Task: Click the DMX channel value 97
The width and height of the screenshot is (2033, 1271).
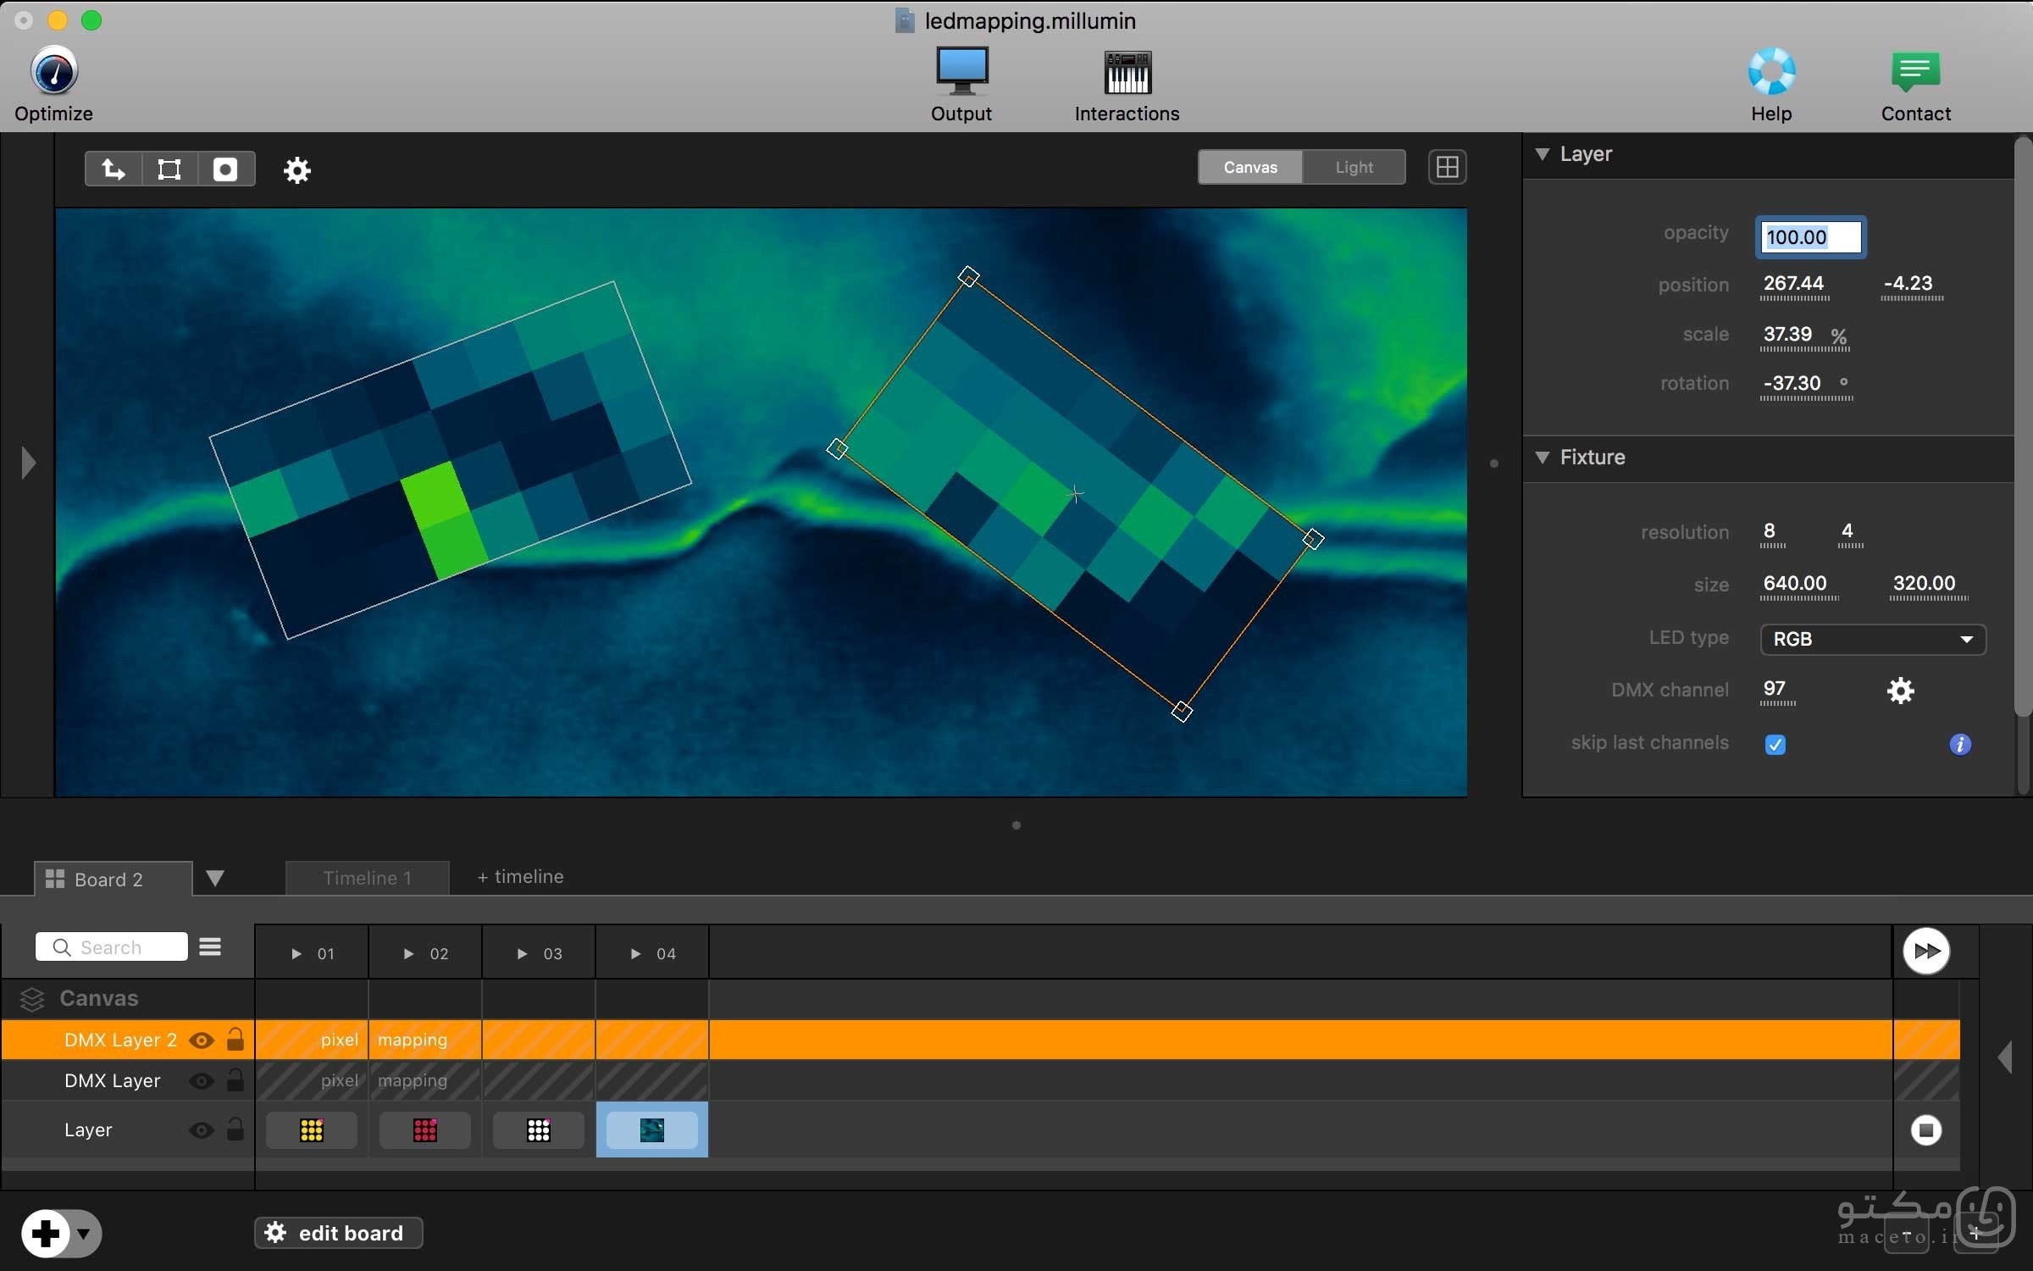Action: [1775, 688]
